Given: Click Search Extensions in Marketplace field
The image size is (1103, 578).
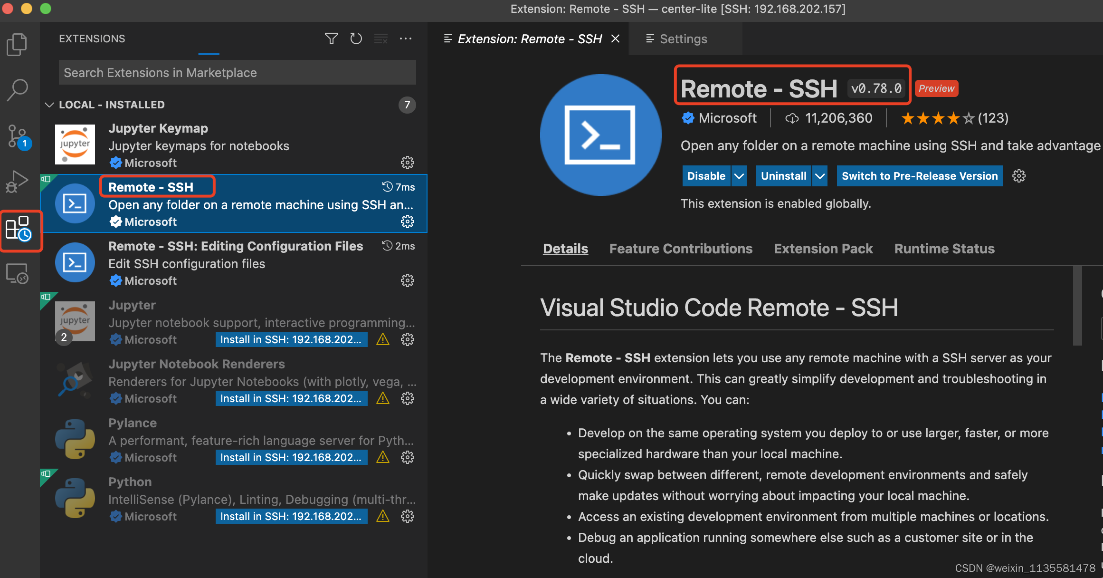Looking at the screenshot, I should [x=237, y=71].
